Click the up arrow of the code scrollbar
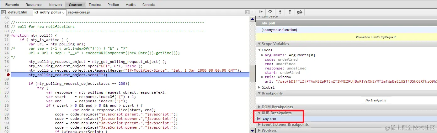437x133 pixels. (x=253, y=19)
